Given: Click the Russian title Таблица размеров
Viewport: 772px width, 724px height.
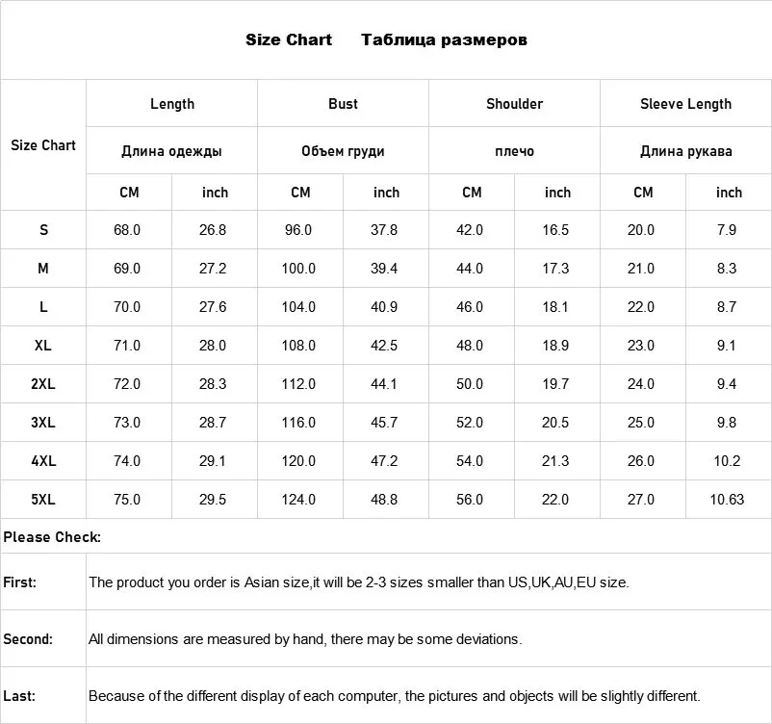Looking at the screenshot, I should 444,39.
